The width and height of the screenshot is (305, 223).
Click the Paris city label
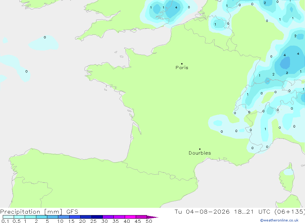coord(182,68)
